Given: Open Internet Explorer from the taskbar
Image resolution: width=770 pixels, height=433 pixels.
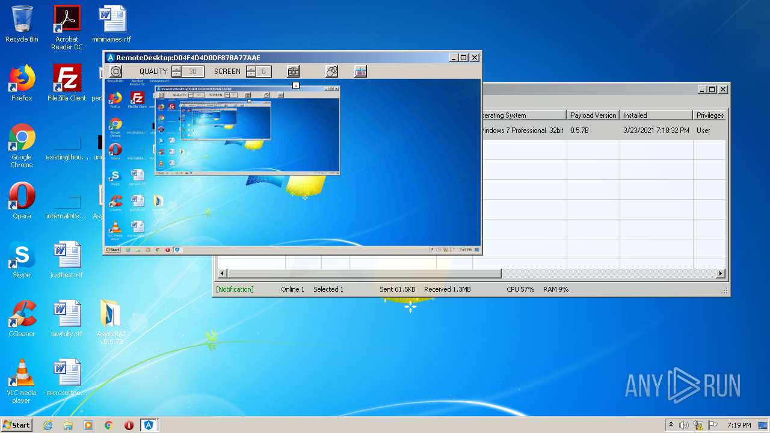Looking at the screenshot, I should coord(48,425).
